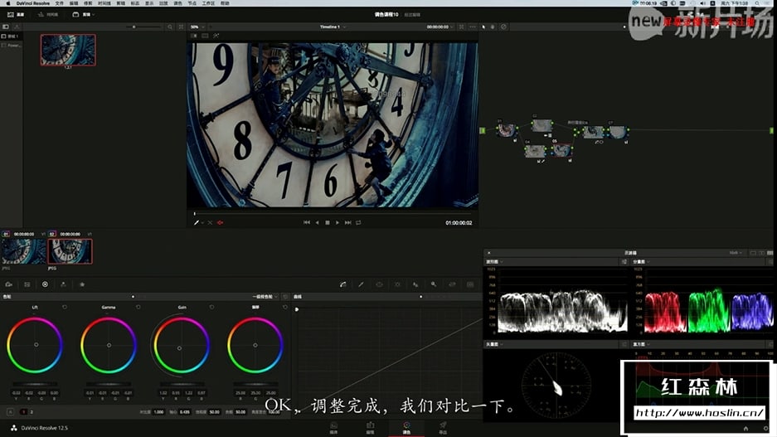The image size is (777, 437).
Task: Click the contrast value field
Action: [158, 412]
